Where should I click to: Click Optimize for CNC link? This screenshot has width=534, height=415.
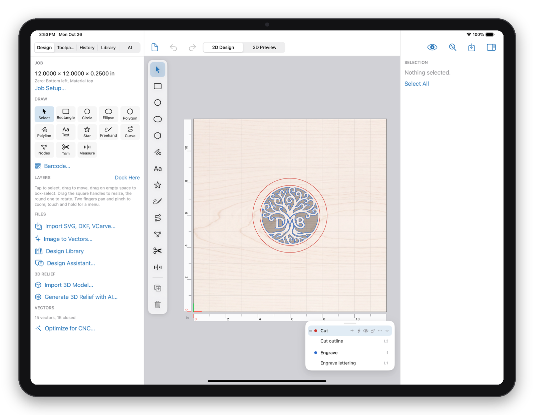tap(65, 328)
